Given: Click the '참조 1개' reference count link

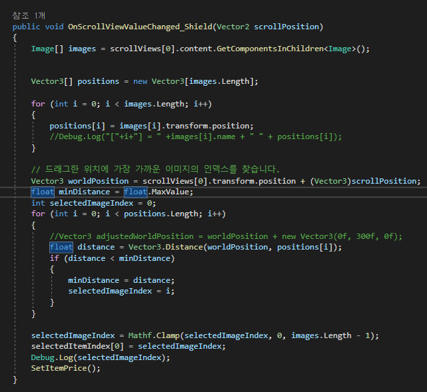Looking at the screenshot, I should (x=29, y=15).
